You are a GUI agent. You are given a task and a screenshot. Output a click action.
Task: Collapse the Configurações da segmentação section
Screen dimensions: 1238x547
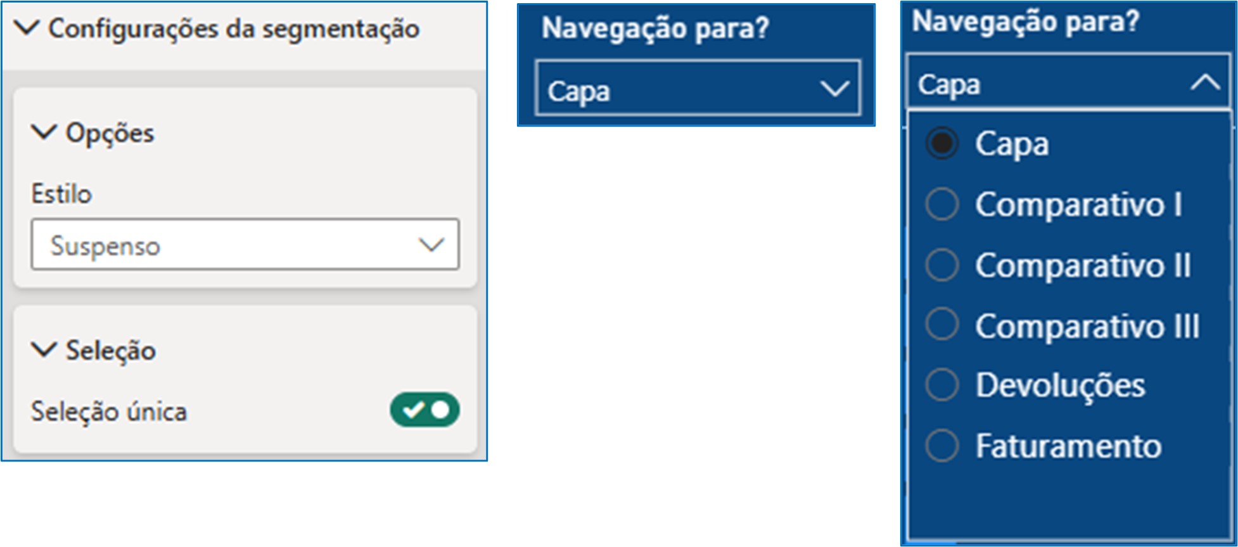[27, 28]
